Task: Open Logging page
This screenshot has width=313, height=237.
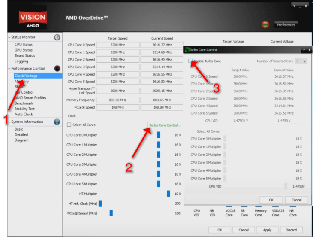Action: [21, 61]
